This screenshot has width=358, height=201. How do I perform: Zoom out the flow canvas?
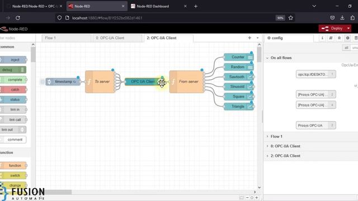tap(247, 198)
